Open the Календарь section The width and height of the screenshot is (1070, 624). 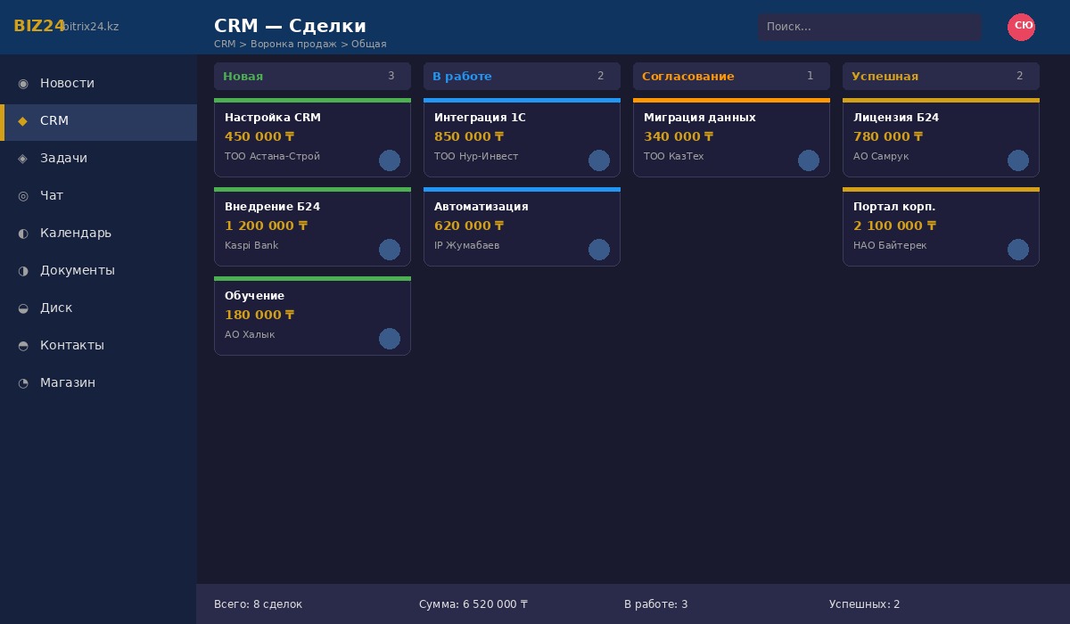coord(75,233)
